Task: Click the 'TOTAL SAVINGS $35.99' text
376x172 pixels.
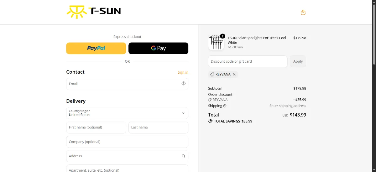Action: pyautogui.click(x=233, y=121)
